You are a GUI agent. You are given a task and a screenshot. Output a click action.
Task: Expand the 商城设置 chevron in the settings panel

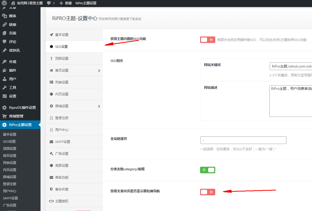(x=99, y=106)
